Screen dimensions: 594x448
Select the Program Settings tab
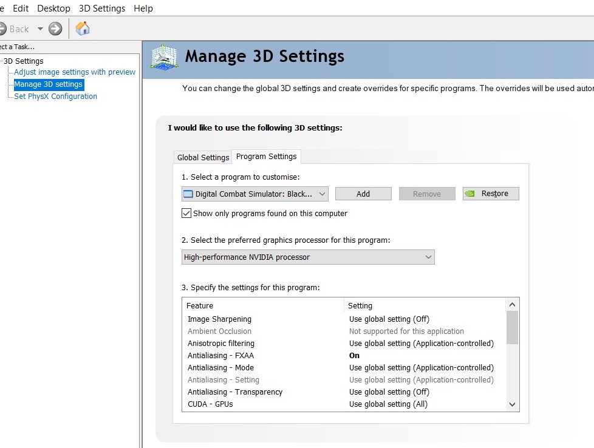(266, 157)
